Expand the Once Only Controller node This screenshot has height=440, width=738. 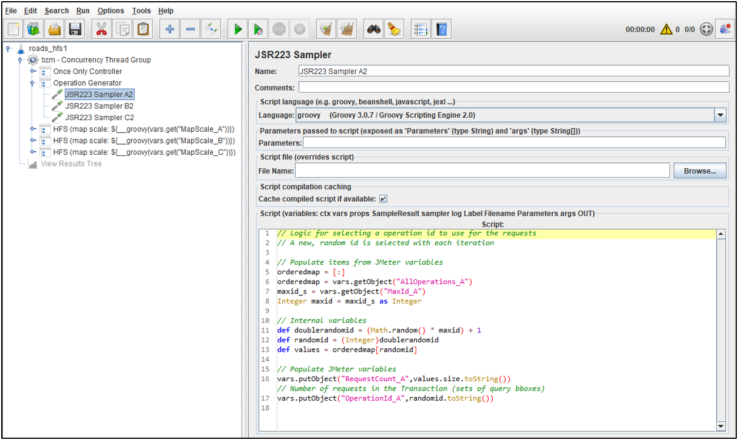[34, 71]
